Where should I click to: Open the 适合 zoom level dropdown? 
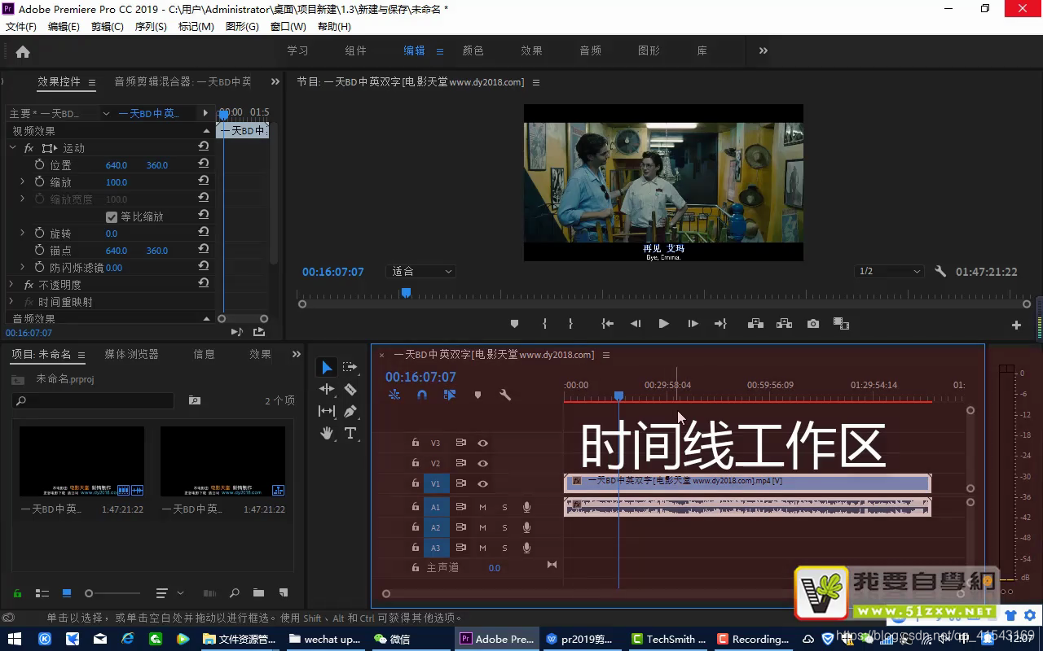[x=422, y=272]
